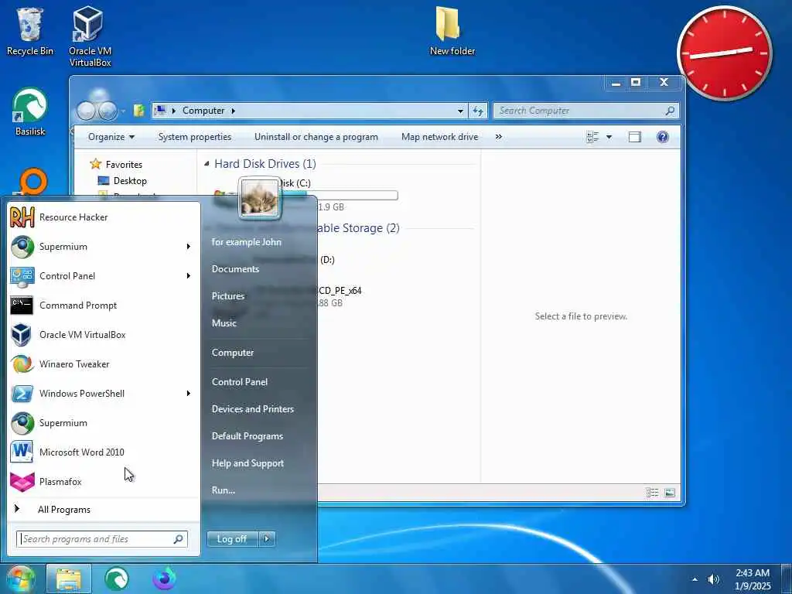Select the Oracle VM VirtualBox desktop shortcut
This screenshot has width=792, height=594.
click(90, 36)
